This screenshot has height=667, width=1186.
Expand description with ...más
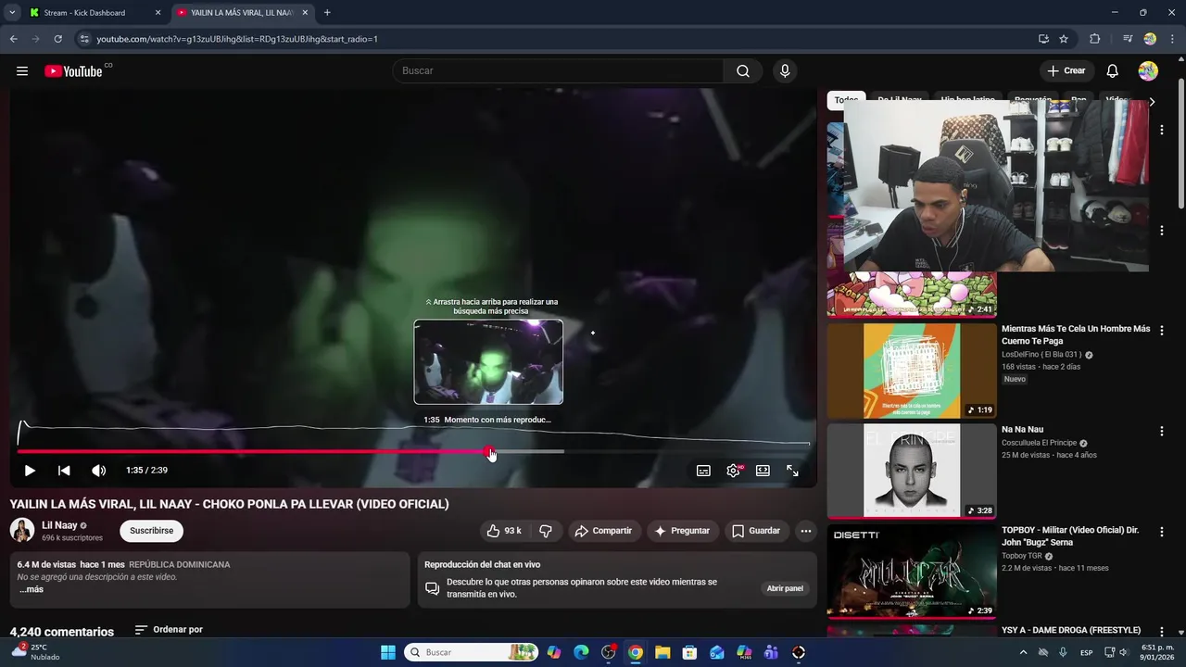pos(32,589)
